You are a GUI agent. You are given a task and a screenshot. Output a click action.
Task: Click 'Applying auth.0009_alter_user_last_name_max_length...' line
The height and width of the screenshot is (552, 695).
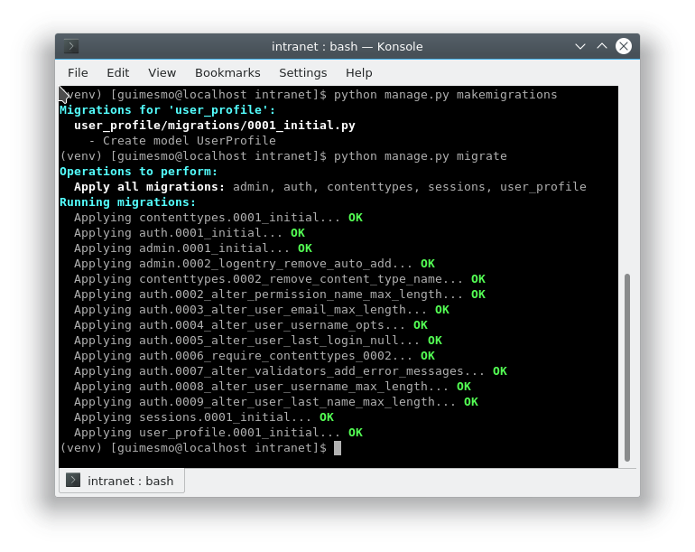tap(276, 402)
